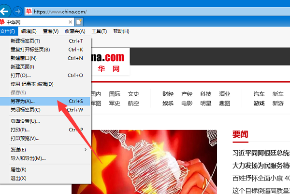
Task: Choose 使用 记事本 编辑(D) entry
Action: pyautogui.click(x=45, y=84)
